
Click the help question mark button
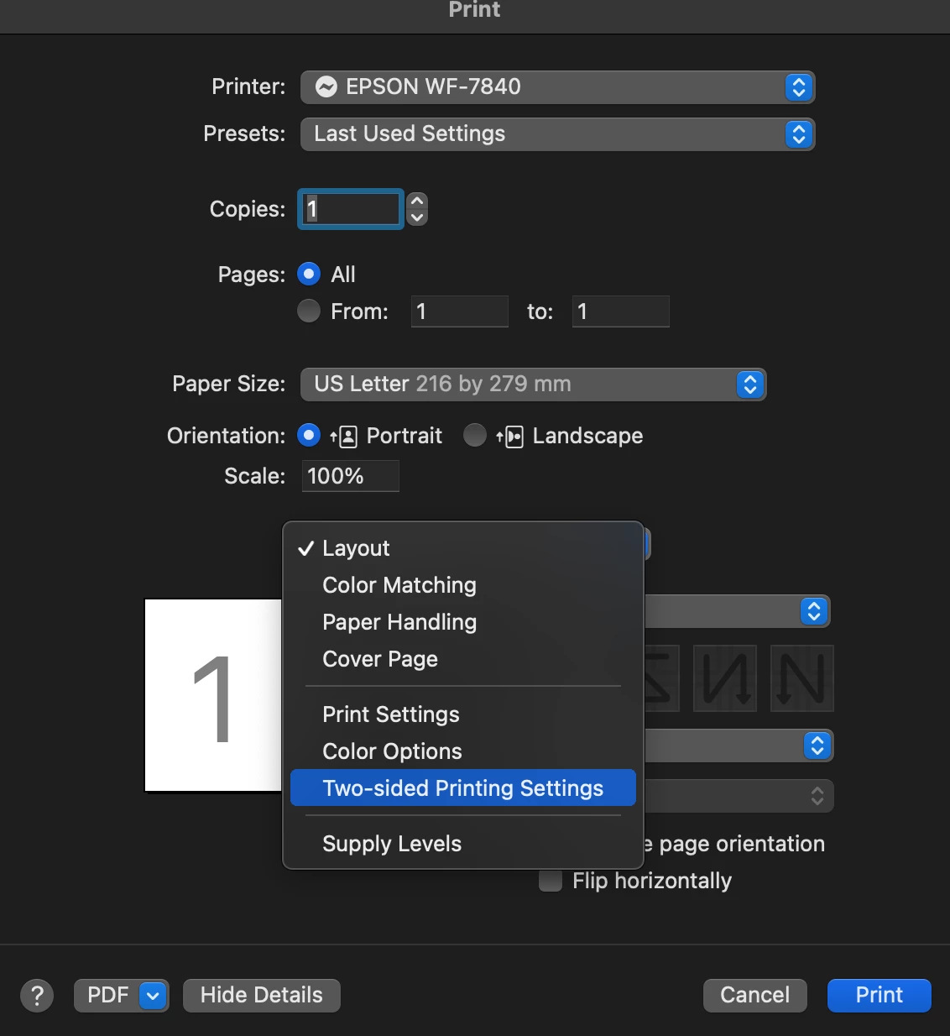tap(37, 996)
